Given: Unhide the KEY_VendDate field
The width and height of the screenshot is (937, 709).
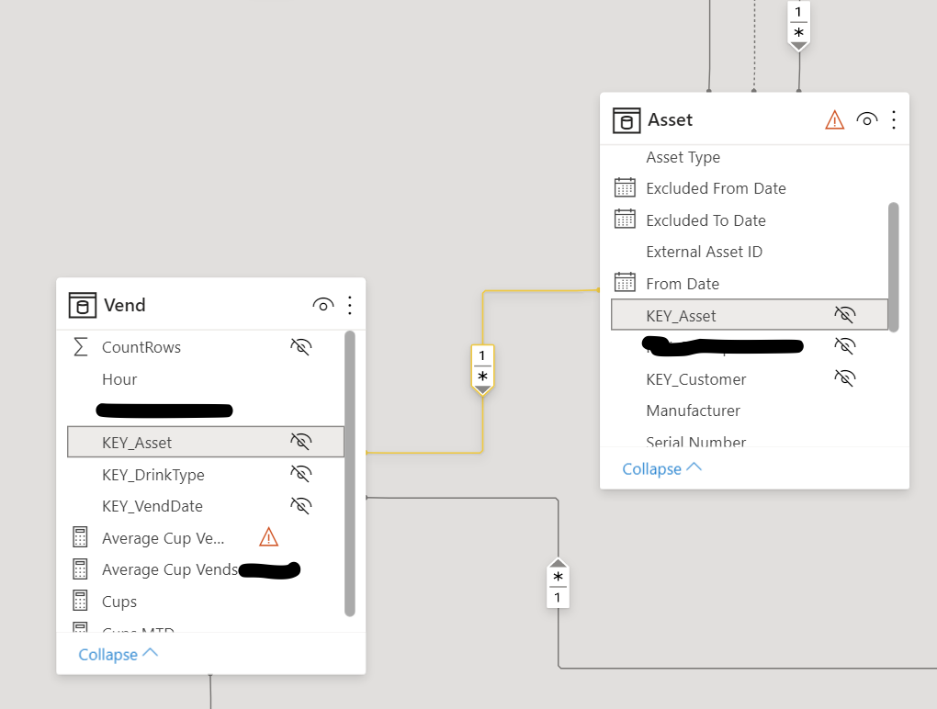Looking at the screenshot, I should pyautogui.click(x=301, y=505).
